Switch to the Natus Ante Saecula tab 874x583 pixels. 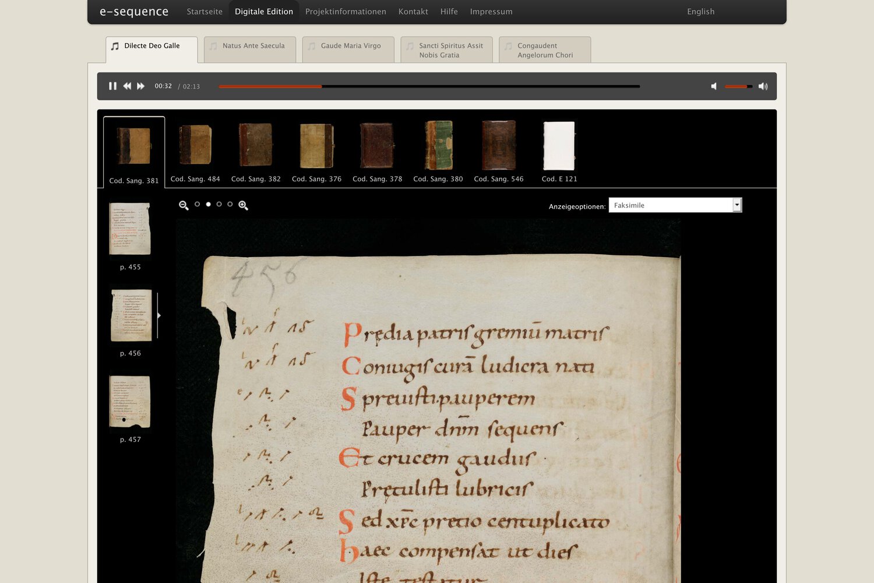[250, 50]
